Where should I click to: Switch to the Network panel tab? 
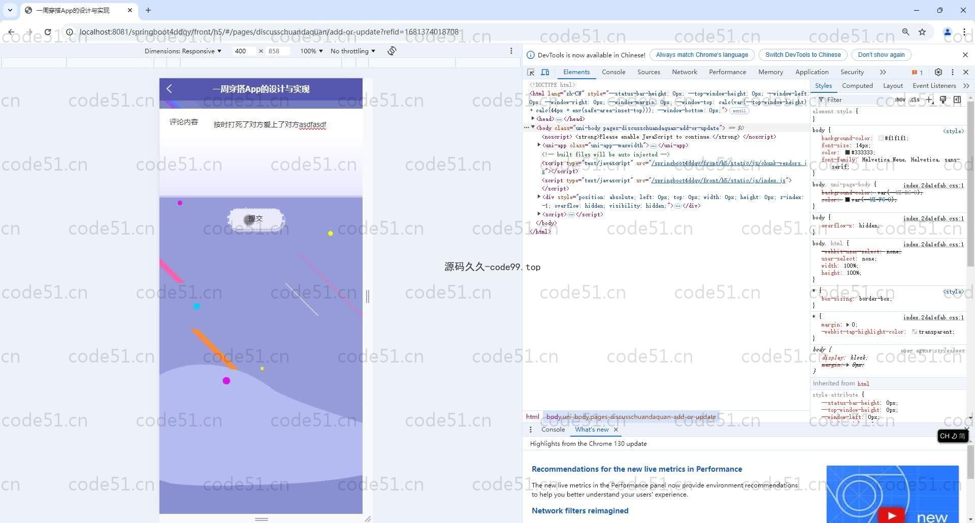tap(685, 72)
